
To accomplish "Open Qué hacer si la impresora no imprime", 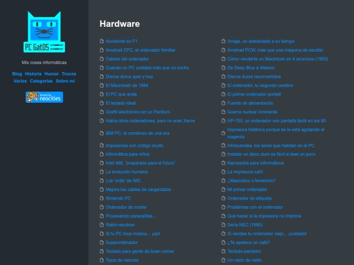I will pos(264,216).
